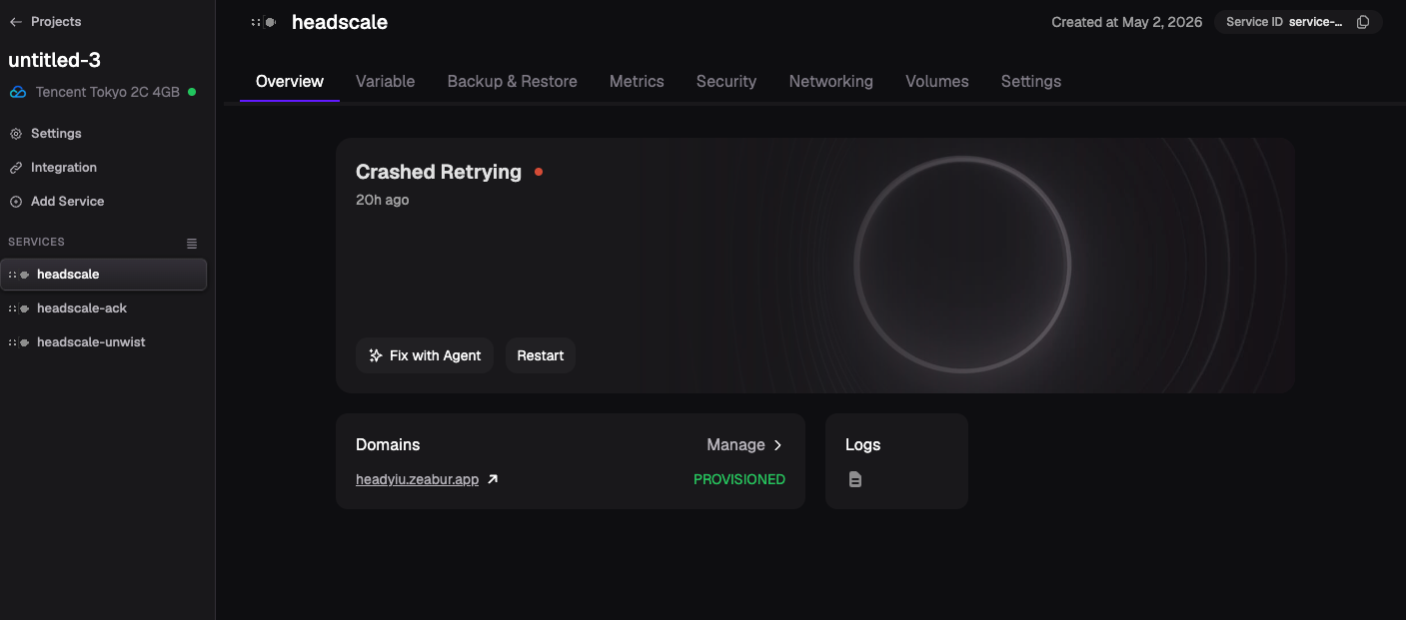The height and width of the screenshot is (620, 1406).
Task: Go to the Networking tab
Action: click(831, 82)
